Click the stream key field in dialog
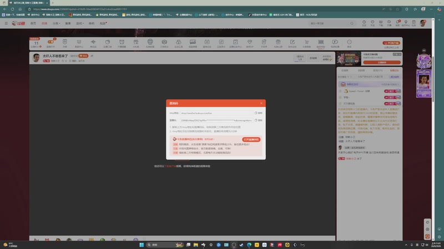The image size is (444, 249). click(x=216, y=120)
